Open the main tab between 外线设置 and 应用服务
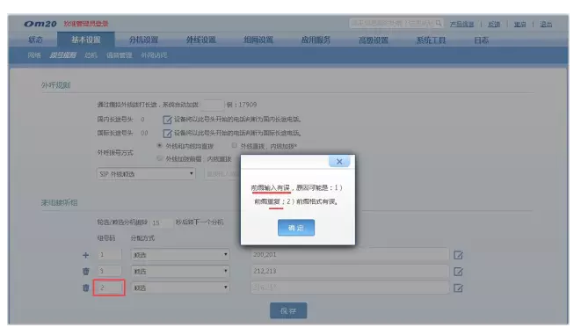This screenshot has width=581, height=335. tap(258, 40)
